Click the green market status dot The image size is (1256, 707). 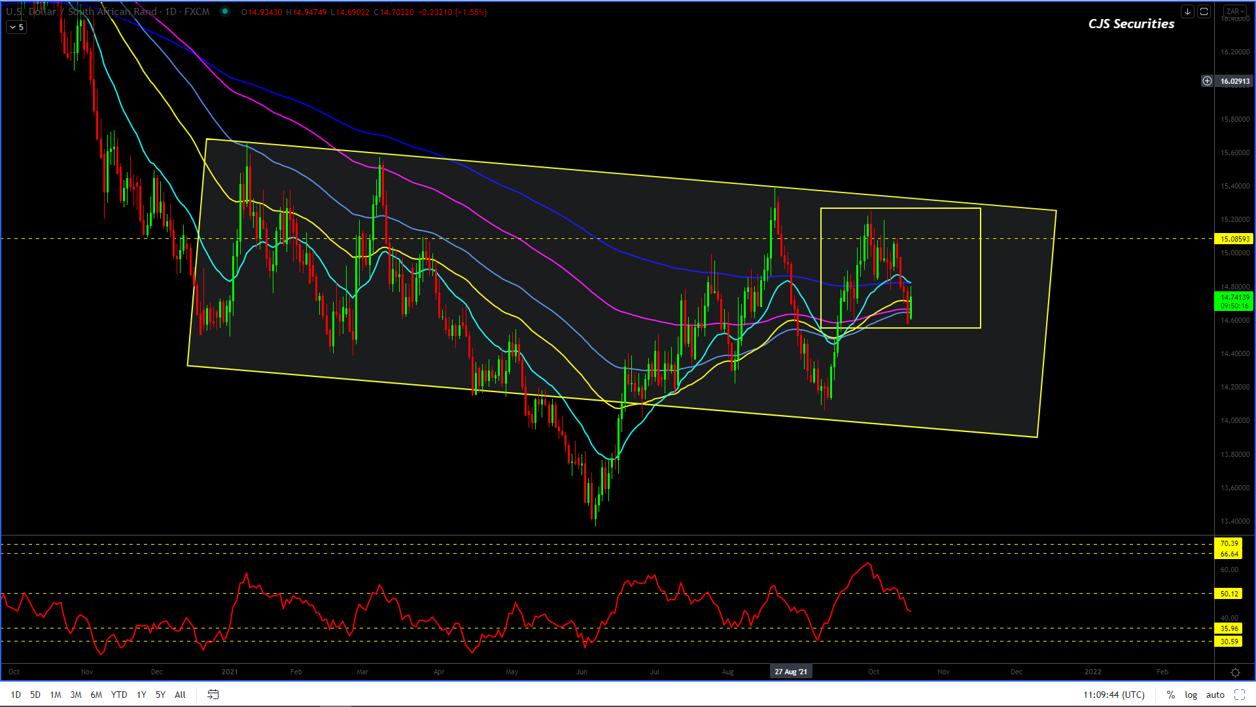(225, 12)
